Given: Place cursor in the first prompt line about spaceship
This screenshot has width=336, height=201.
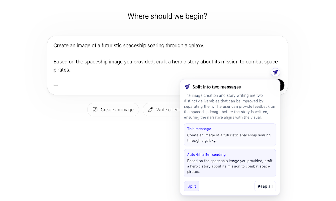Looking at the screenshot, I should [x=129, y=45].
